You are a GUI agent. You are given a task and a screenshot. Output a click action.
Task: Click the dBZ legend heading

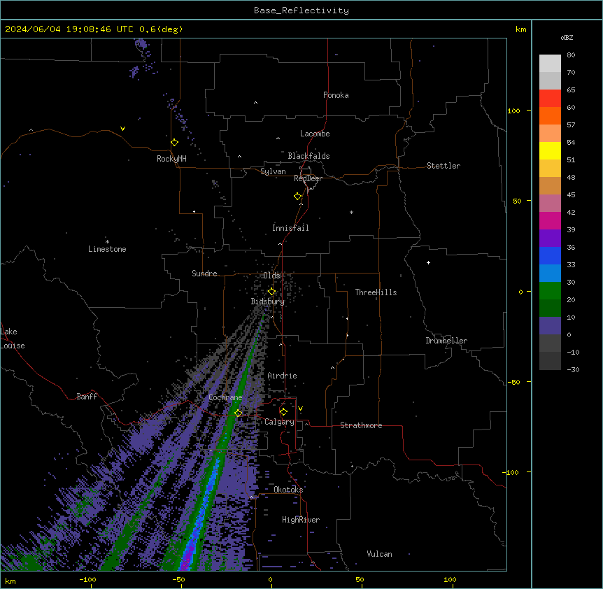coord(567,37)
